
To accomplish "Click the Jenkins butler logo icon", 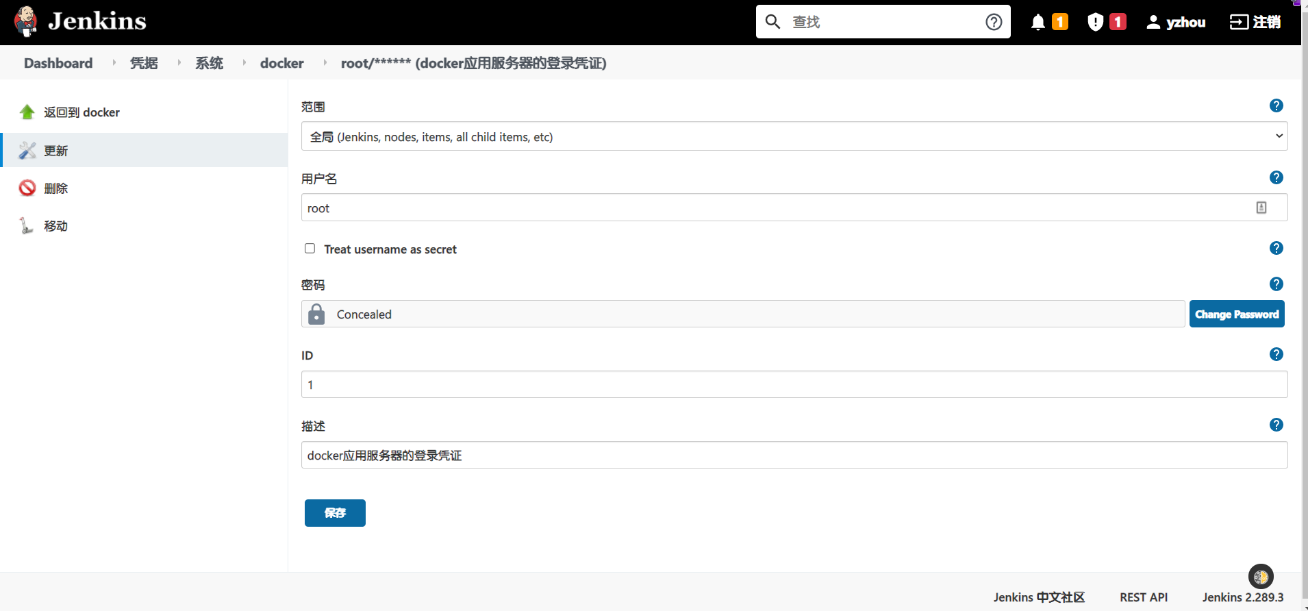I will tap(26, 22).
